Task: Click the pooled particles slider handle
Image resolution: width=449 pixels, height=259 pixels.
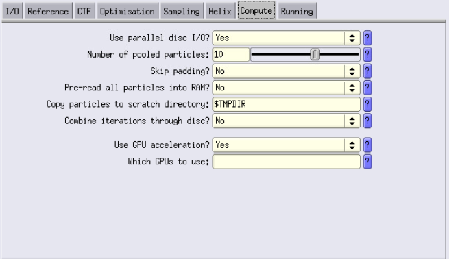Action: click(315, 54)
